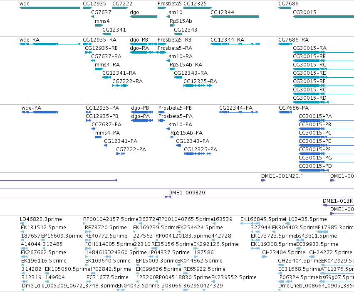Select the CG7686 gene bar
Image resolution: width=354 pixels, height=292 pixels.
coord(285,8)
